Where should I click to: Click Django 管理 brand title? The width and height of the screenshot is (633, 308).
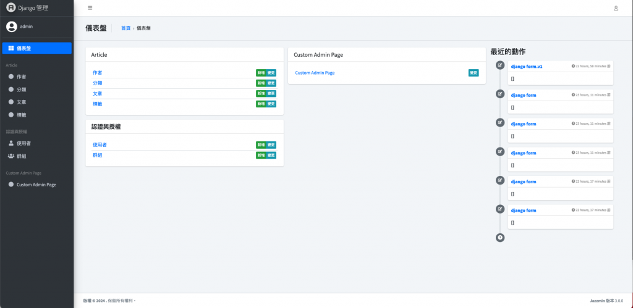[33, 7]
